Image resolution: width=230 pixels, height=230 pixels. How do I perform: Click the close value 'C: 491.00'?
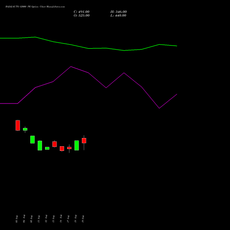(x=81, y=12)
